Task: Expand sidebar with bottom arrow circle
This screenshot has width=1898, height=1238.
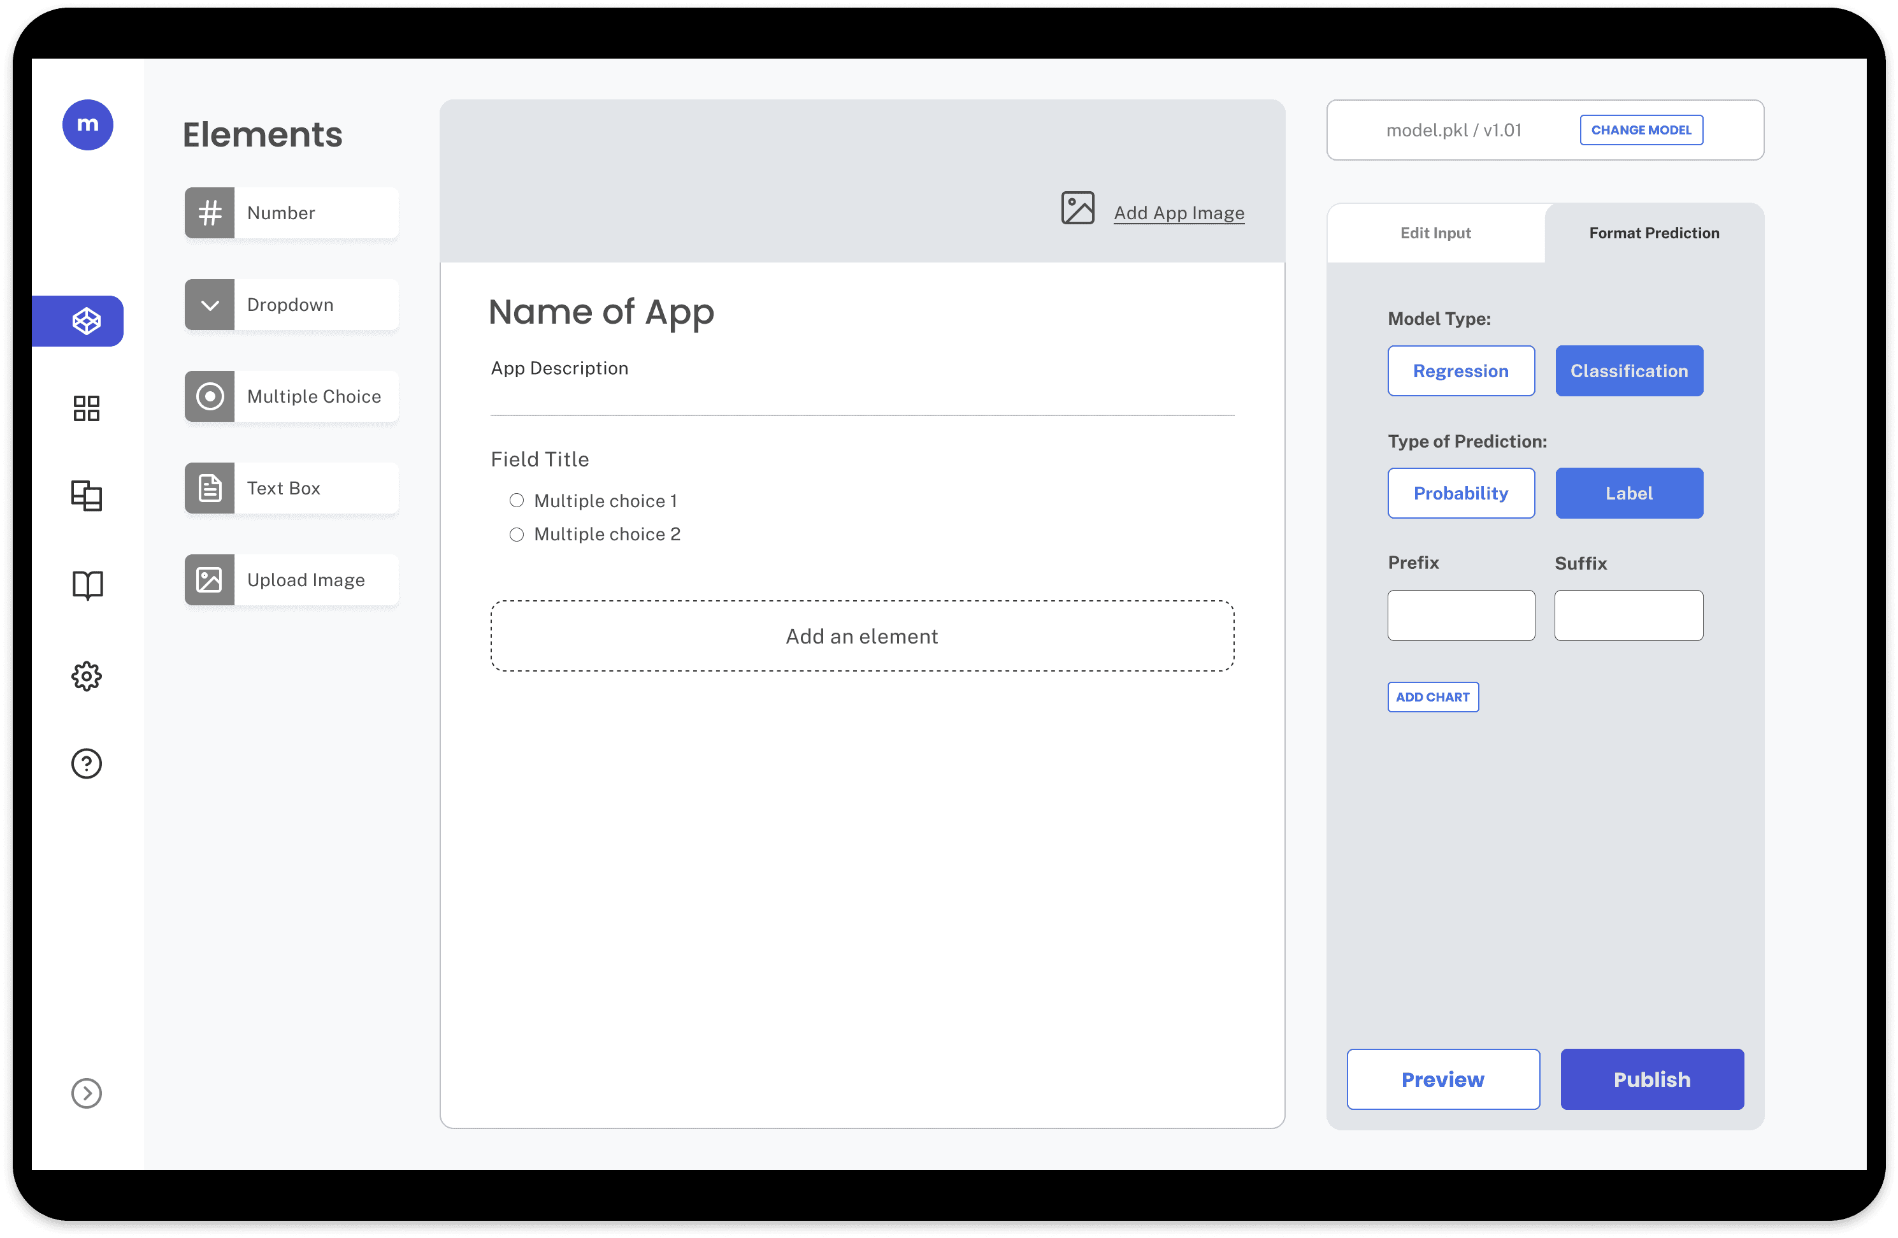Action: point(86,1093)
